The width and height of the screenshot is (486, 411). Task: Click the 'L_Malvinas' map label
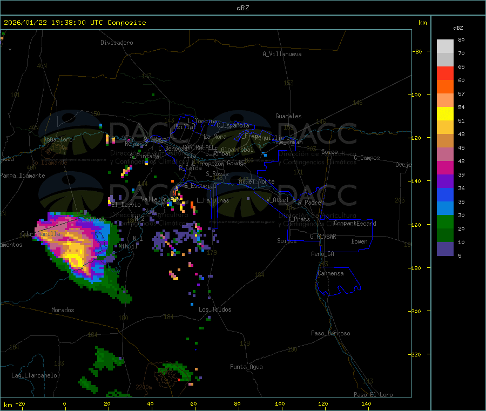click(213, 200)
